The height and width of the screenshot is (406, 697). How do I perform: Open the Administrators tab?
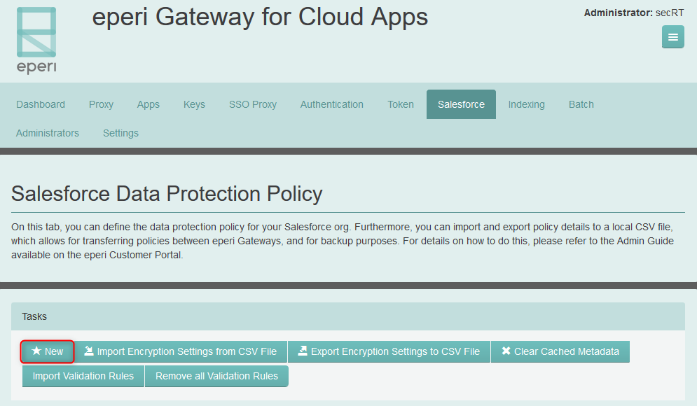[x=47, y=133]
